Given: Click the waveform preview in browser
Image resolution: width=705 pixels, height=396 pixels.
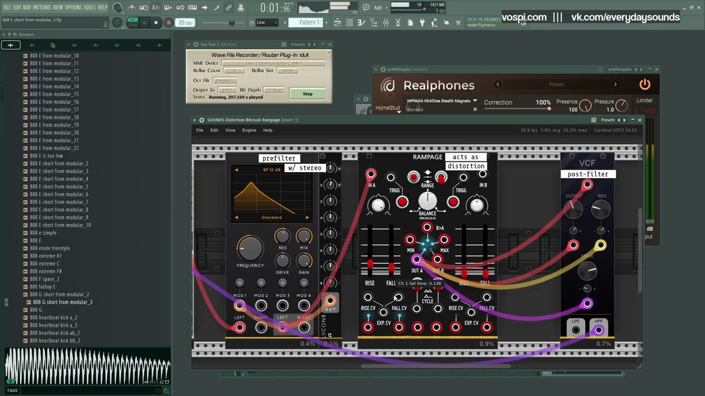Looking at the screenshot, I should pyautogui.click(x=87, y=365).
